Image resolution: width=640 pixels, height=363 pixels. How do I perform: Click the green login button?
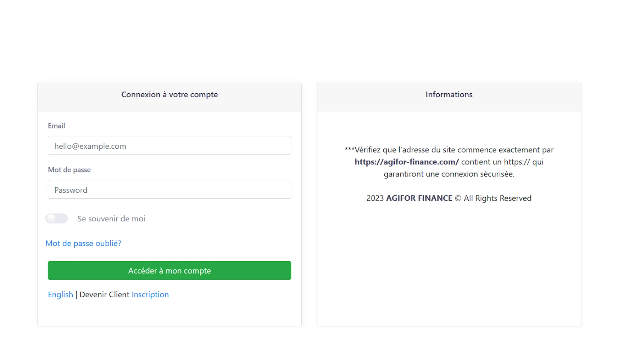point(169,270)
